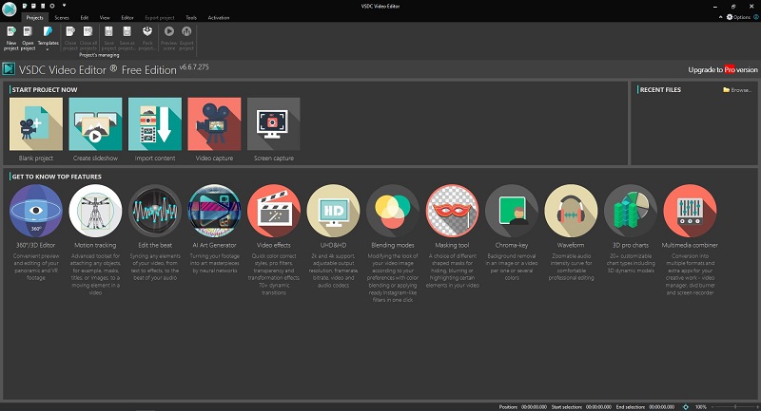Browse for recent files
The image size is (761, 411).
point(736,90)
